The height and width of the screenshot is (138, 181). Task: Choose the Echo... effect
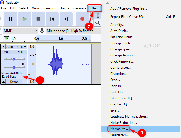(x=141, y=80)
